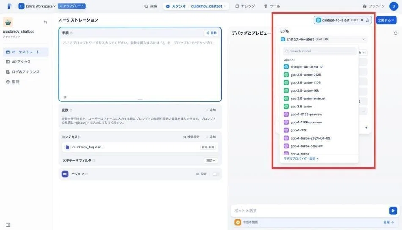Click the 自動 auto-generate prompt button

(x=211, y=33)
